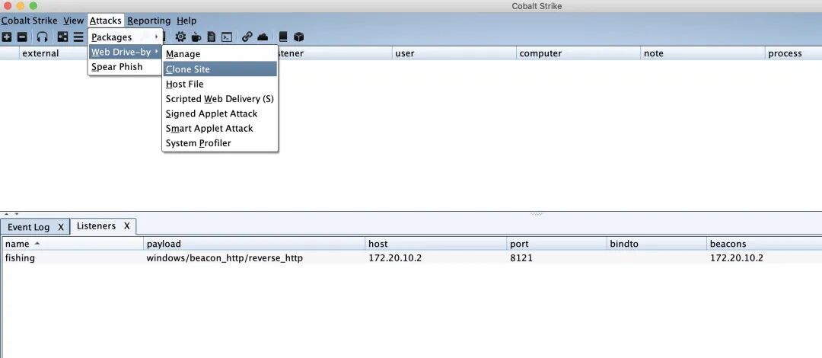822x358 pixels.
Task: Click the terminal scripted web delivery icon
Action: click(227, 37)
